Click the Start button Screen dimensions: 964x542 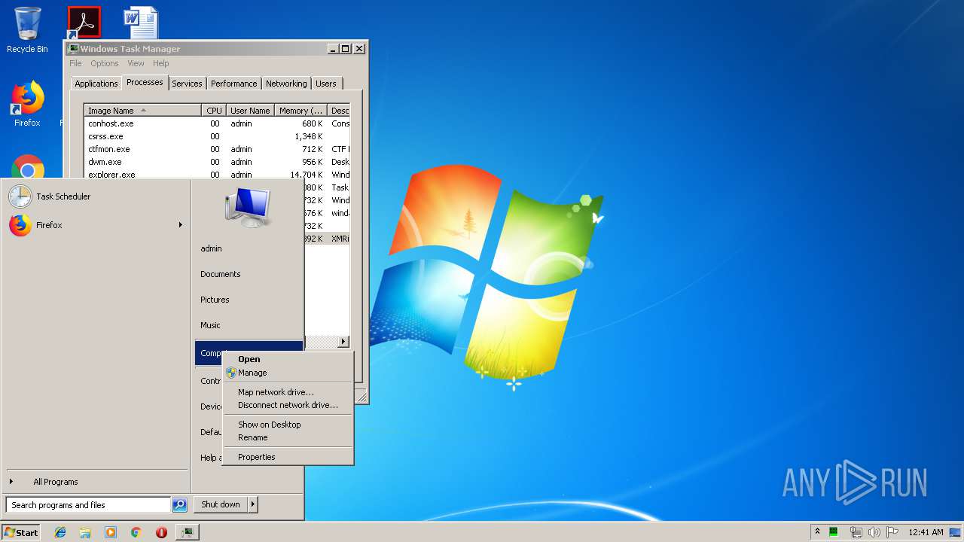(x=21, y=532)
